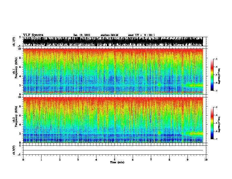Click the "VLF Spectra" title text

(x=33, y=35)
